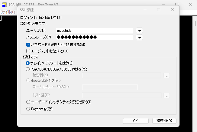Image resolution: width=197 pixels, height=132 pixels.
Task: Select RSA/DSA/ECDSA/ED25519鍵を使う radio option
Action: 27,69
